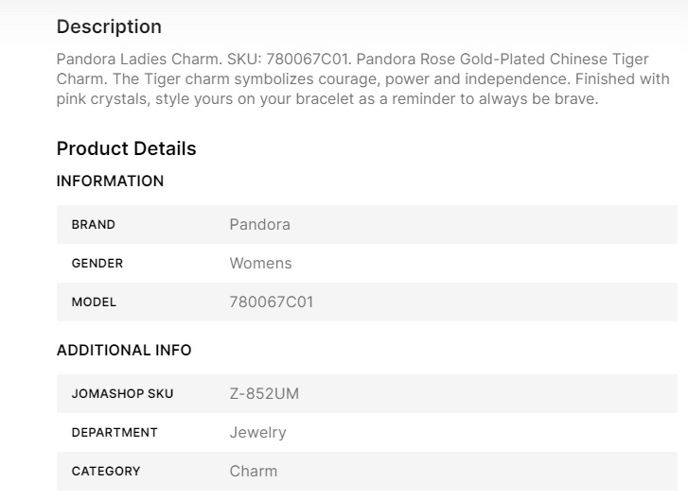Select the Womens gender value

click(260, 264)
